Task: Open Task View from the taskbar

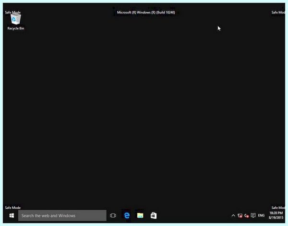Action: point(113,215)
